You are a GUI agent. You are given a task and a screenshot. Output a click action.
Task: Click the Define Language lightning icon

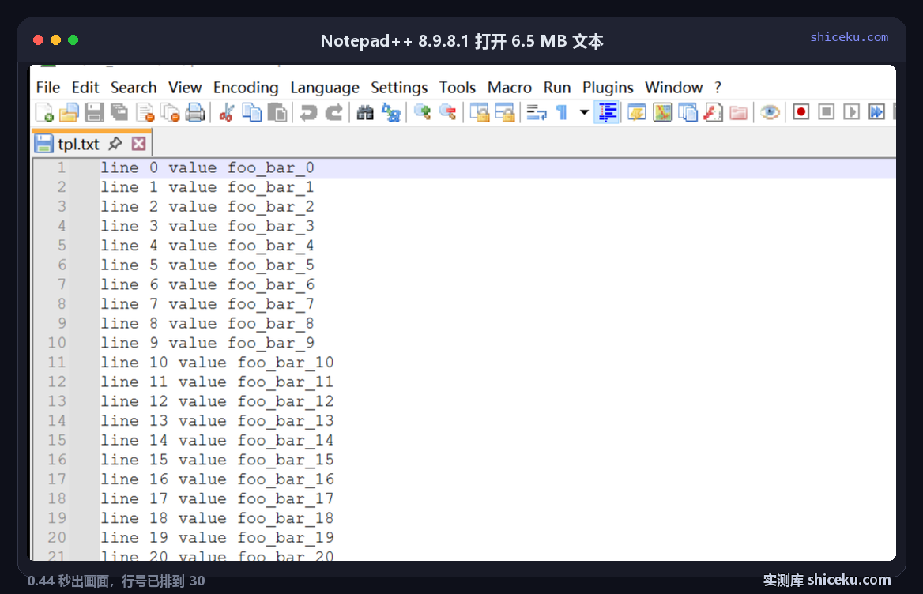tap(636, 111)
